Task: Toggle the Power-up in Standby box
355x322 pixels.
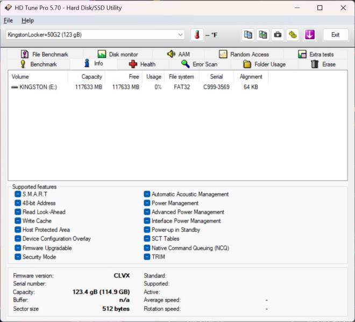Action: tap(147, 230)
